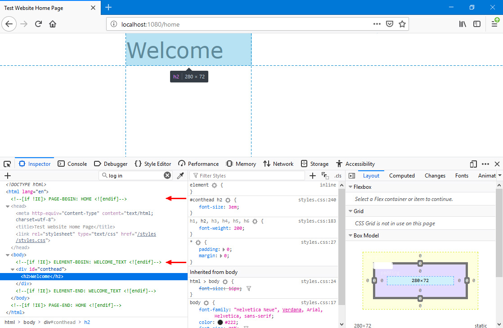This screenshot has height=328, width=503.
Task: Add a new CSS rule with plus icon
Action: (x=312, y=176)
